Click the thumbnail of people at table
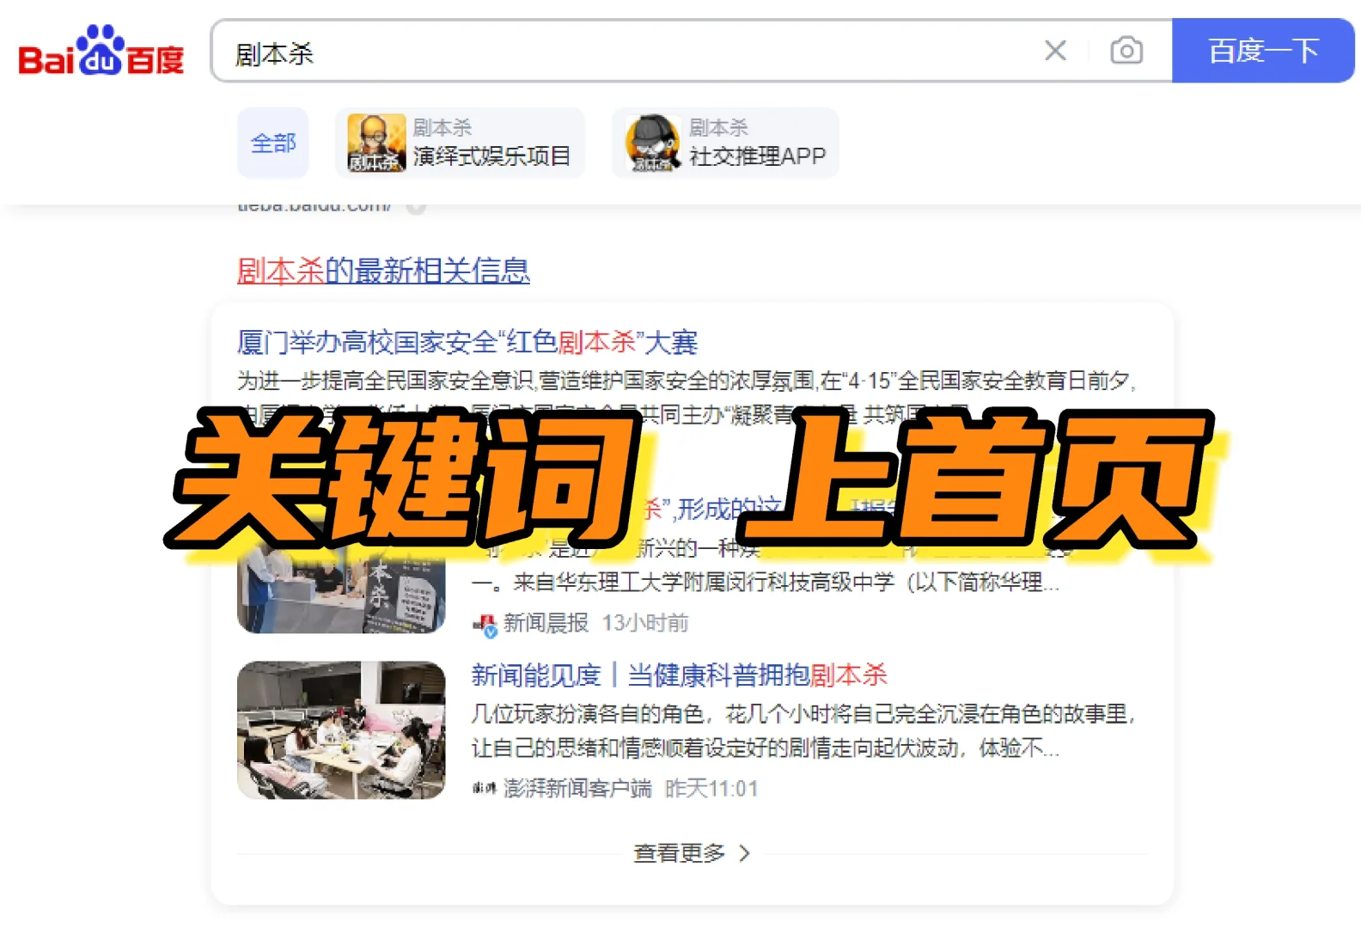1361x928 pixels. (341, 730)
